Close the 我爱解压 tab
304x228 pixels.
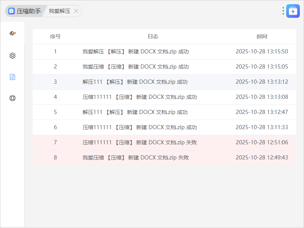click(76, 11)
